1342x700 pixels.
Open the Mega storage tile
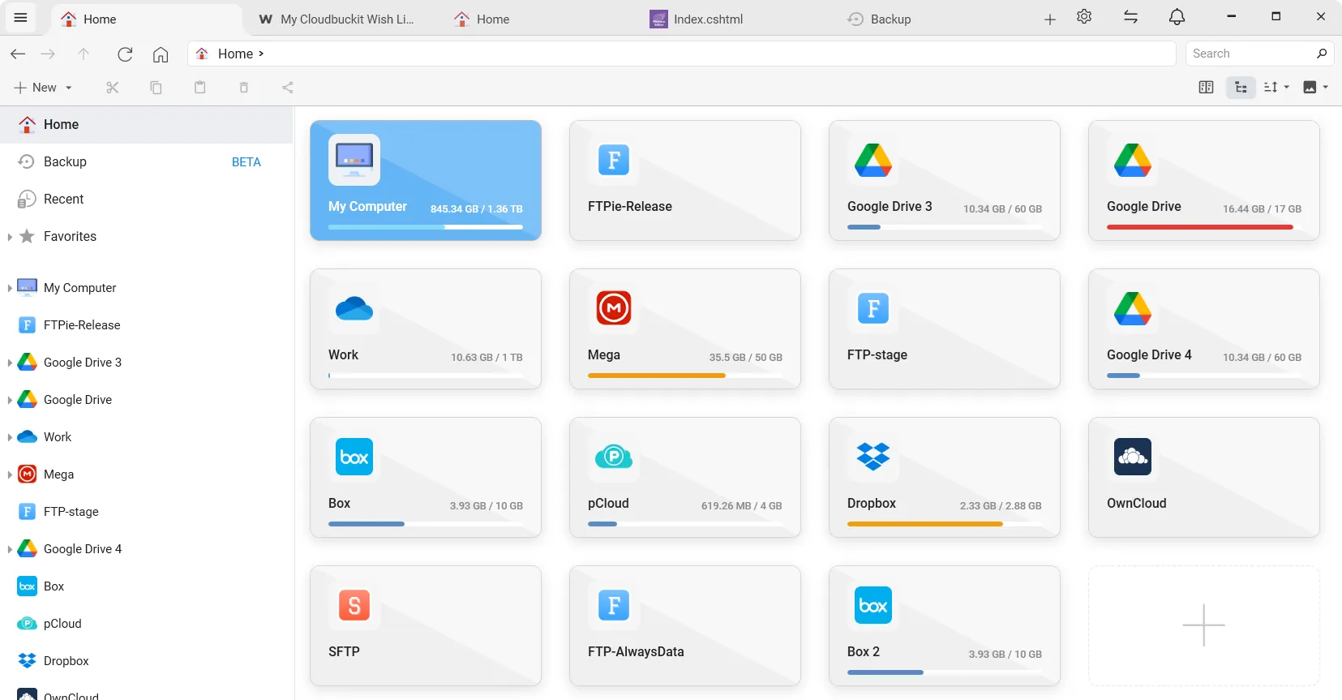(x=685, y=329)
